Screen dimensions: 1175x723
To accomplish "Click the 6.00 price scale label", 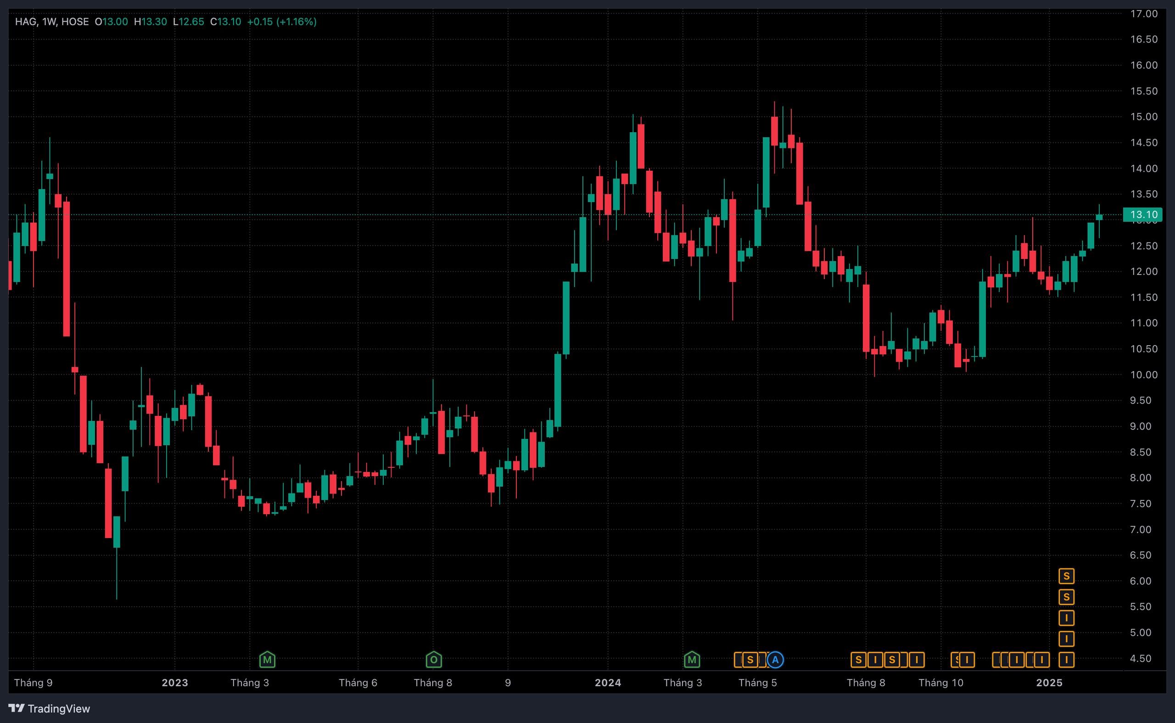I will [1141, 581].
